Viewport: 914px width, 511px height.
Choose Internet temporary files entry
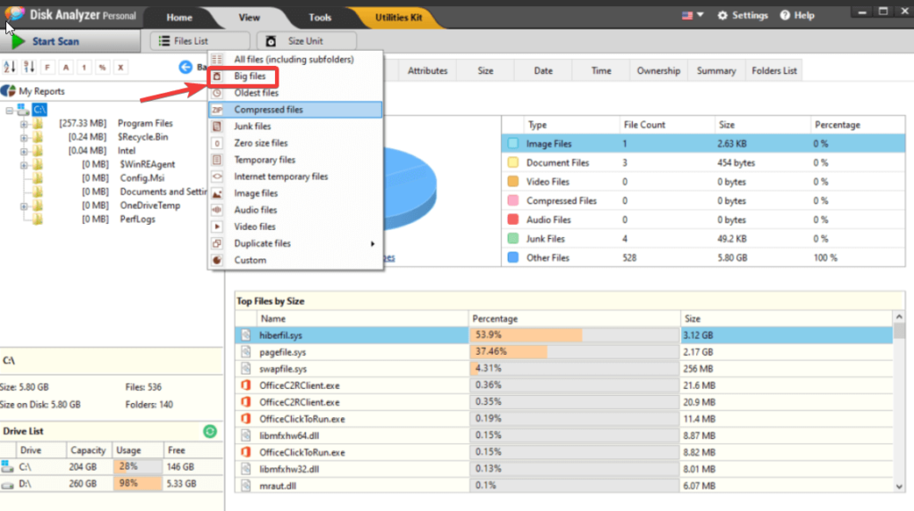click(x=295, y=177)
